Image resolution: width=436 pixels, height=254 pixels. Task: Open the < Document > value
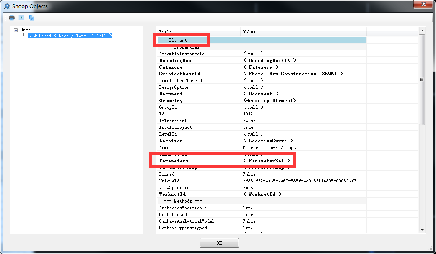pyautogui.click(x=261, y=94)
